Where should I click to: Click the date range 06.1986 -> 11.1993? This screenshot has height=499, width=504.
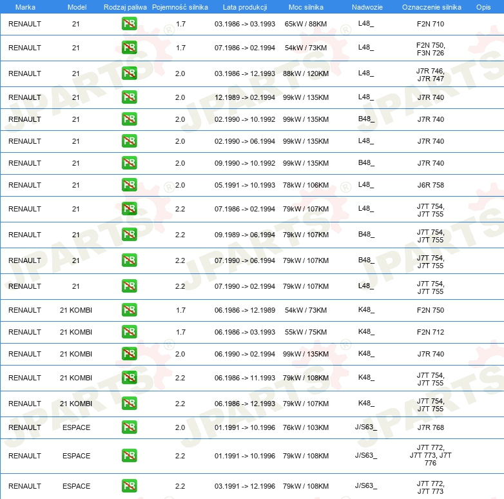point(245,378)
